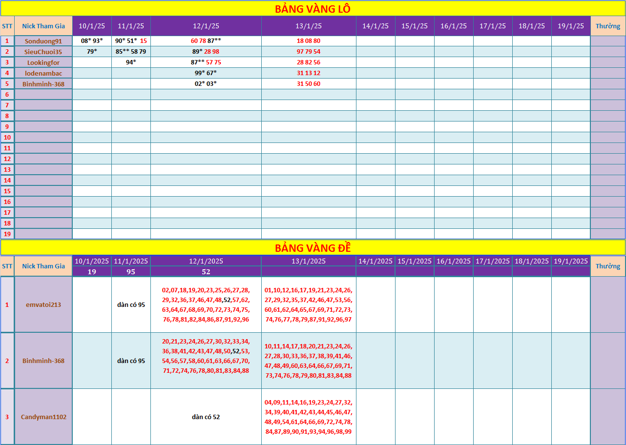Click the dàn có 52 cell
626x445 pixels.
tap(206, 417)
